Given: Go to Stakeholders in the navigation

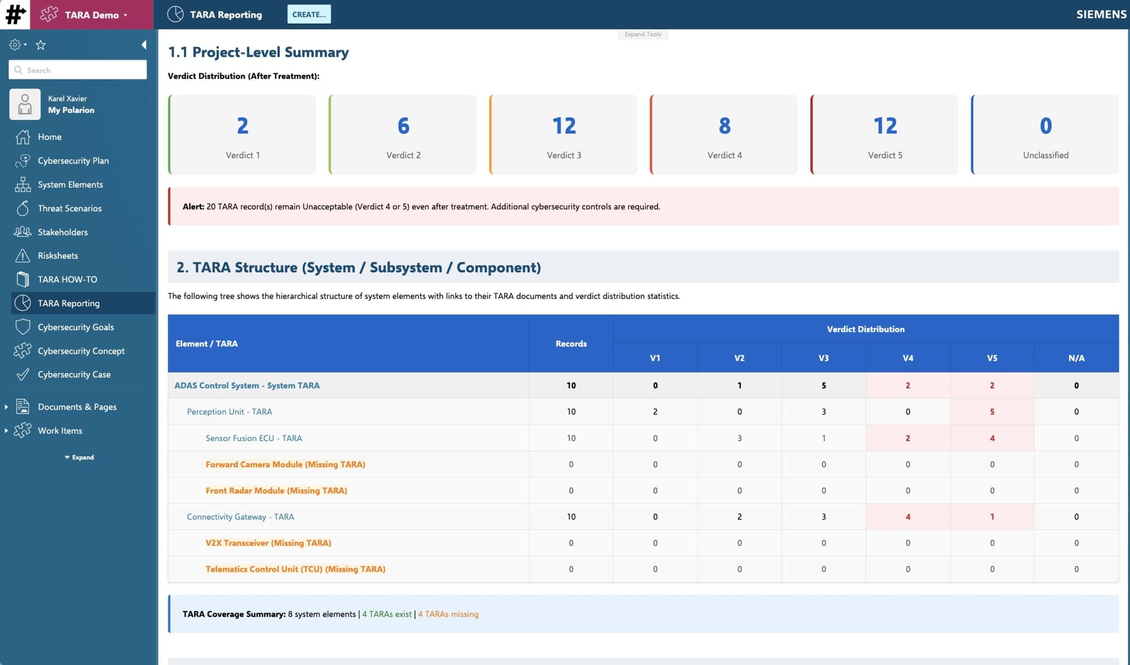Looking at the screenshot, I should pos(62,232).
